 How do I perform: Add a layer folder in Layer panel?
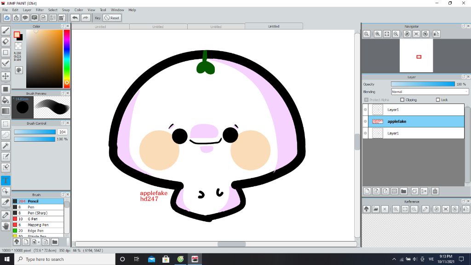coord(404,191)
